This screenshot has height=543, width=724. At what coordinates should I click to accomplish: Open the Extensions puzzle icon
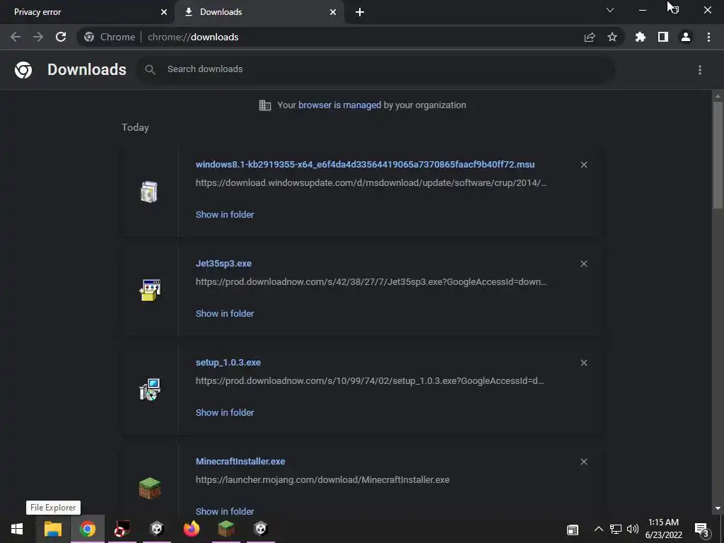tap(641, 37)
